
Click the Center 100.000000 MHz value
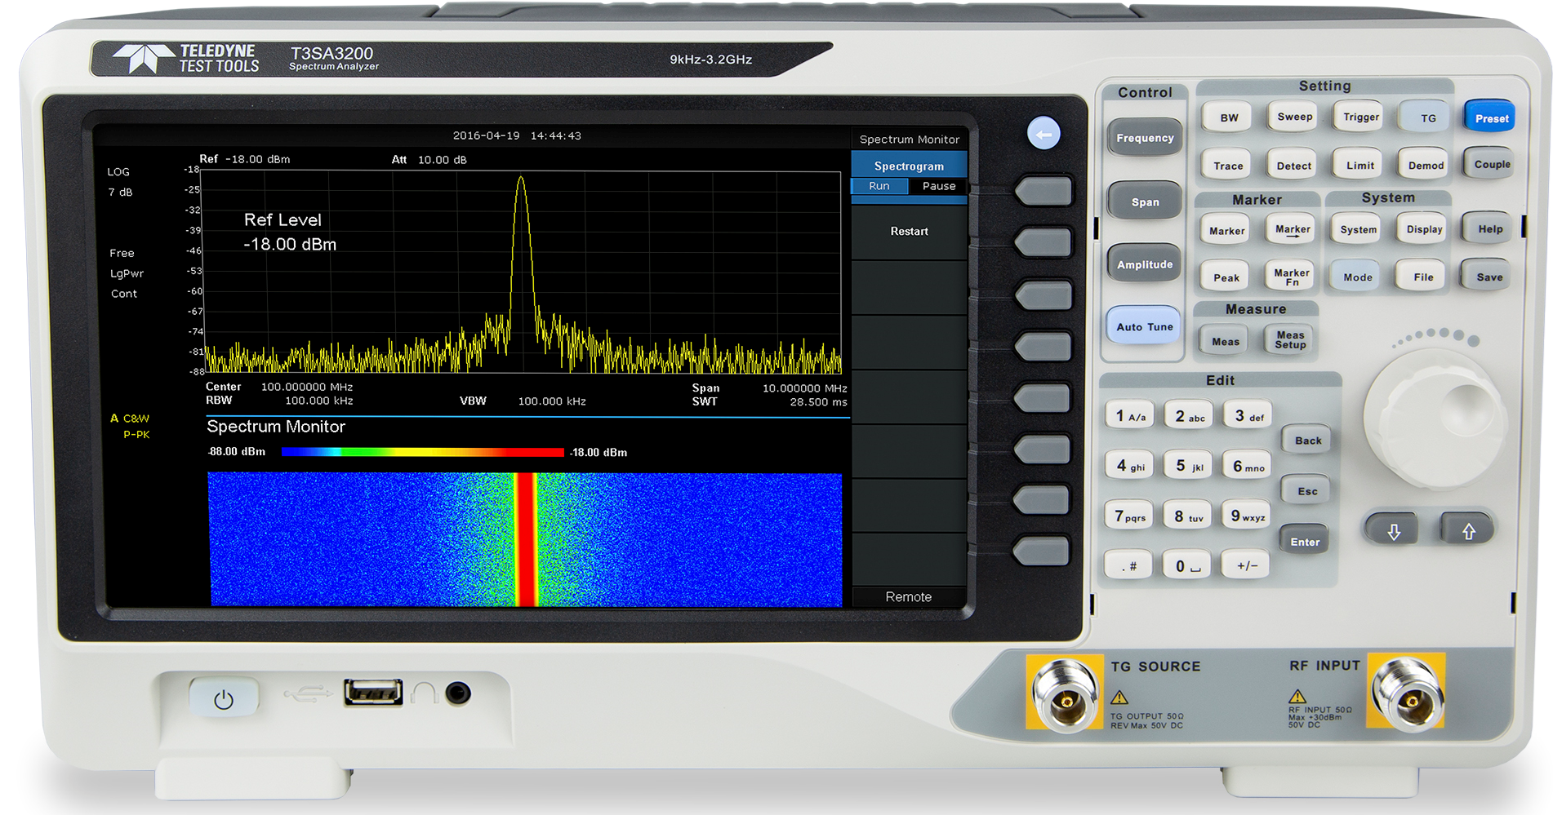(307, 387)
